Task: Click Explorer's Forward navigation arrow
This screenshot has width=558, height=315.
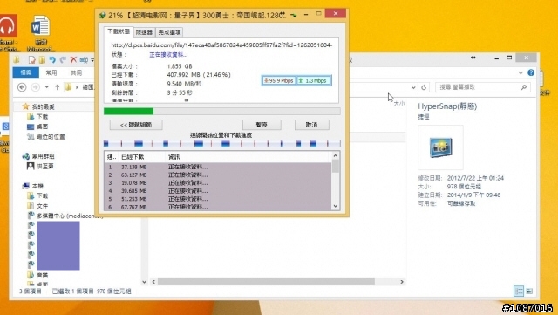Action: [35, 87]
